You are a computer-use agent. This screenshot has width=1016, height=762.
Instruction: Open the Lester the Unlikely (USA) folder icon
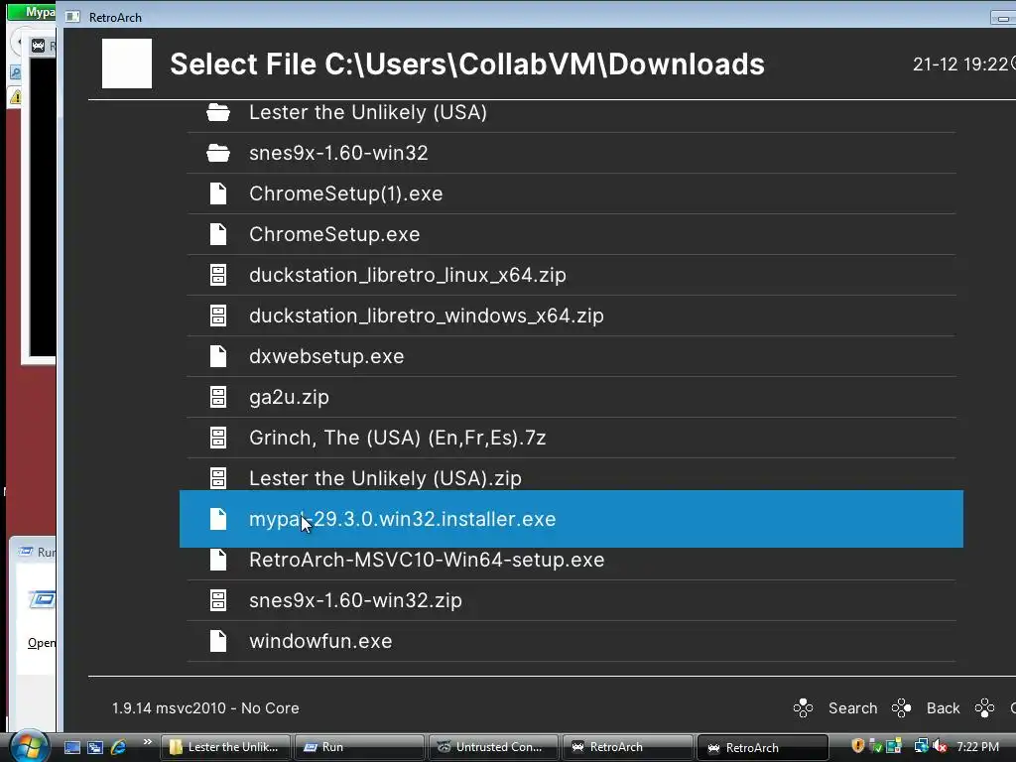pos(218,113)
